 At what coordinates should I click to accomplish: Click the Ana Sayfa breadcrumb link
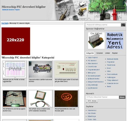point(5,23)
